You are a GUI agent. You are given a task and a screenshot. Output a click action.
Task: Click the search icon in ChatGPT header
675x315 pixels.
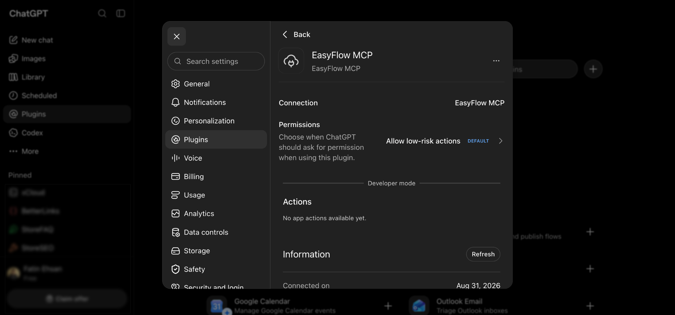tap(102, 13)
